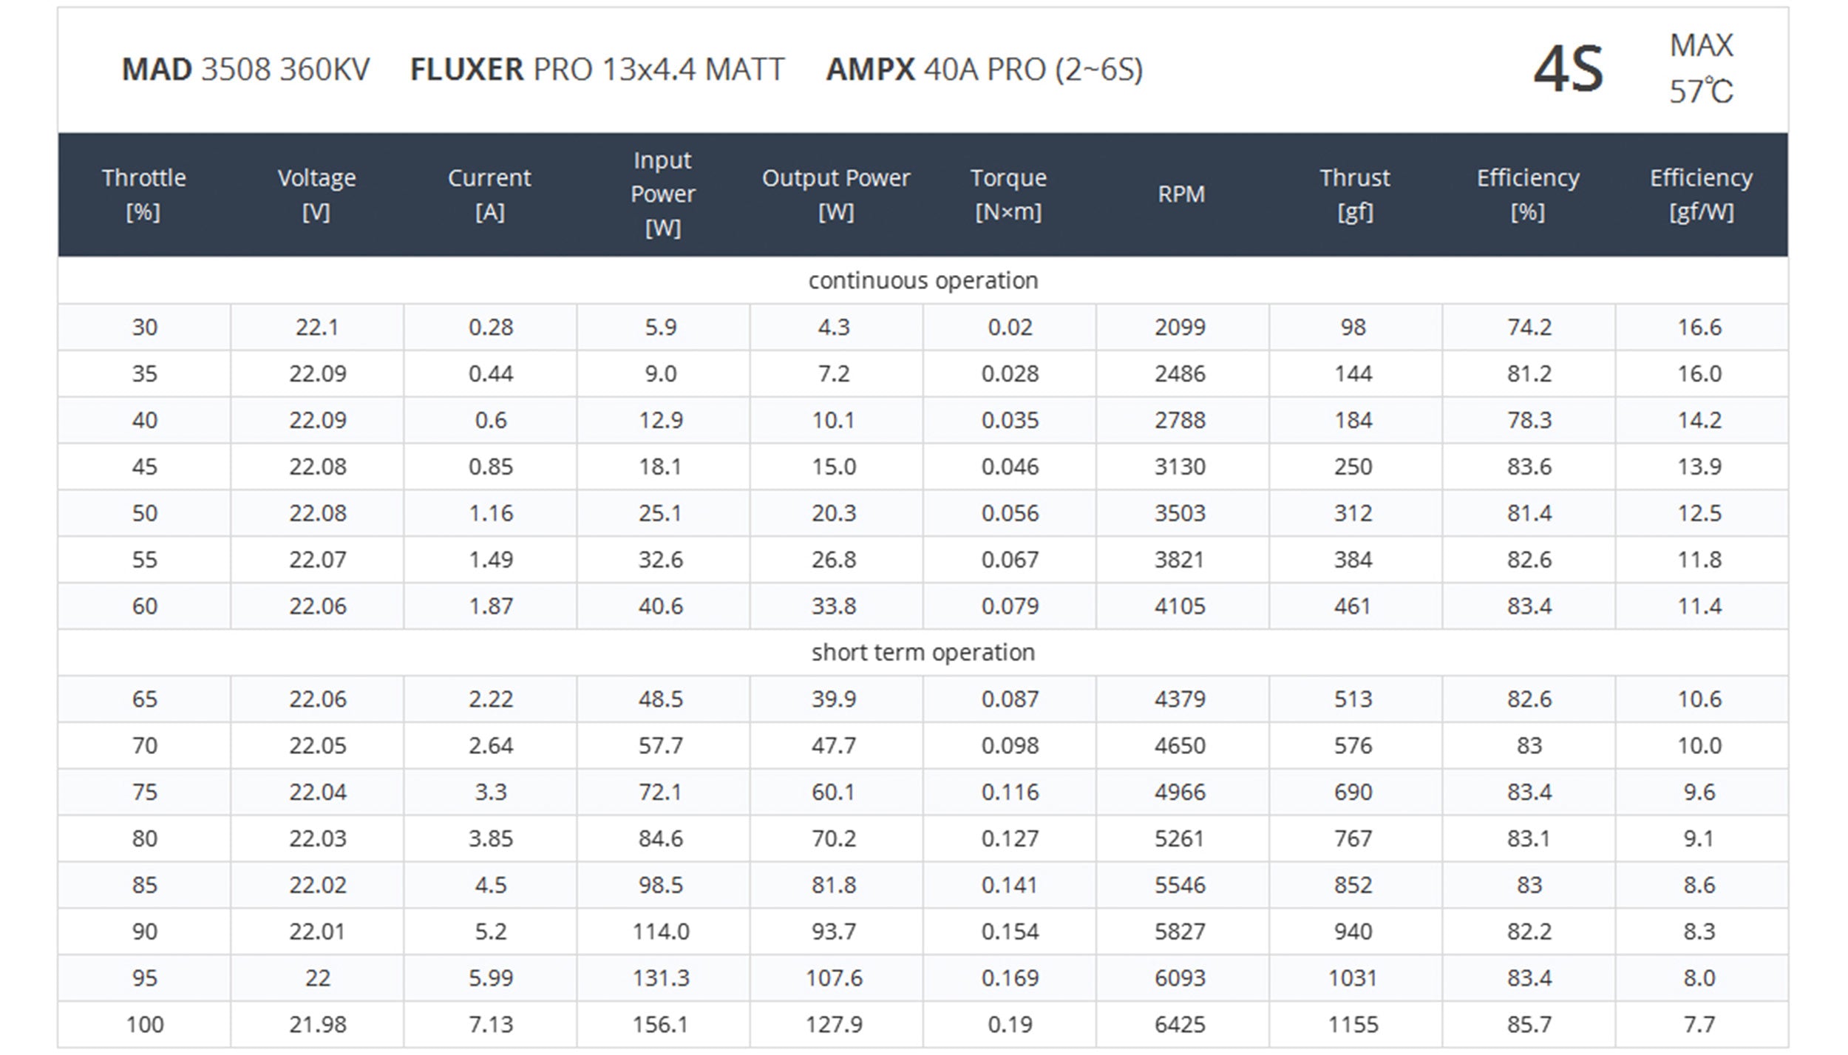Click the MAX 57°C temperature label
1848x1055 pixels.
point(1701,69)
